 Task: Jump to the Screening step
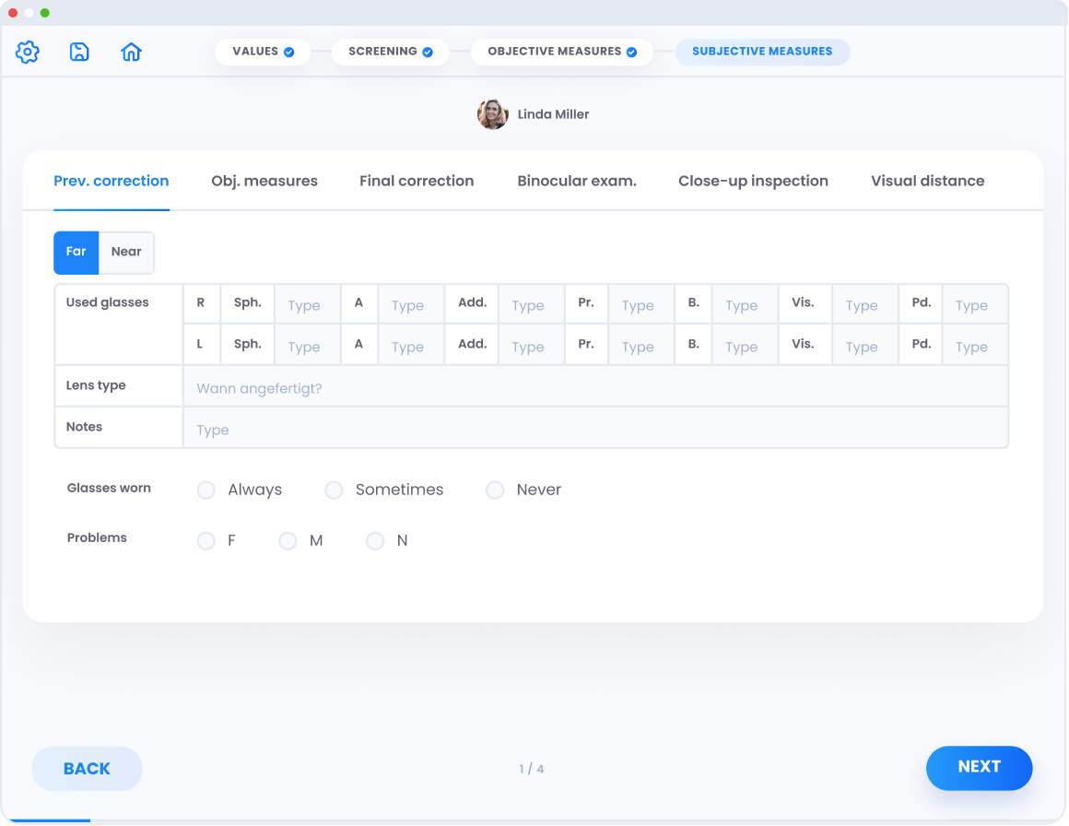coord(390,52)
